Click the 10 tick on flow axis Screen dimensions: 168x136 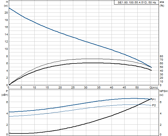(34, 88)
